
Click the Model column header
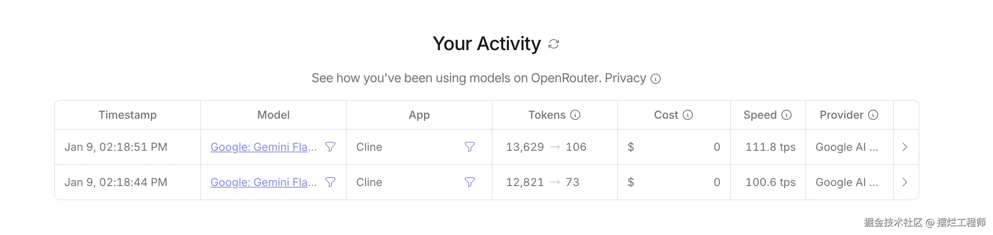[273, 115]
